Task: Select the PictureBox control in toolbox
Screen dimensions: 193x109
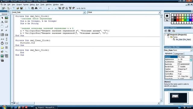Action: tap(6, 18)
